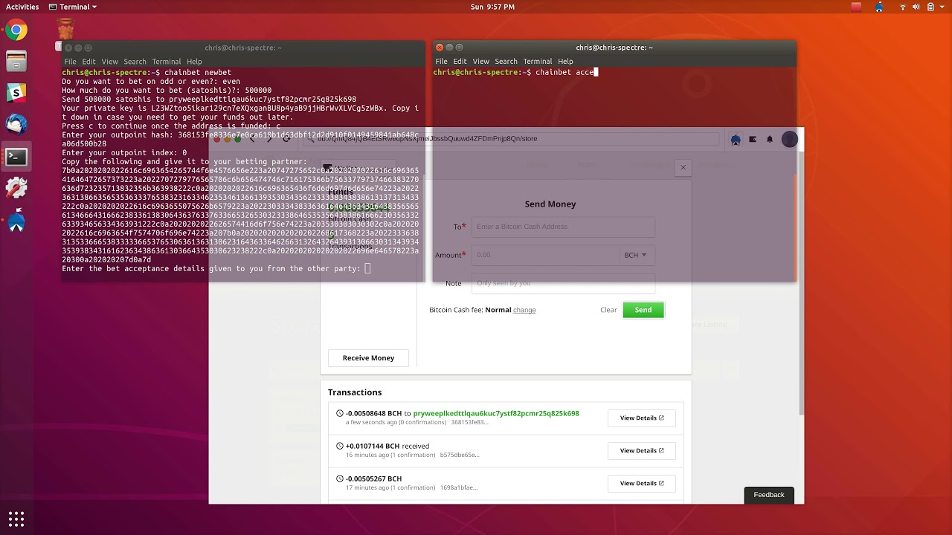
Task: View Details of the -0.00508648 BCH transaction
Action: tap(641, 418)
